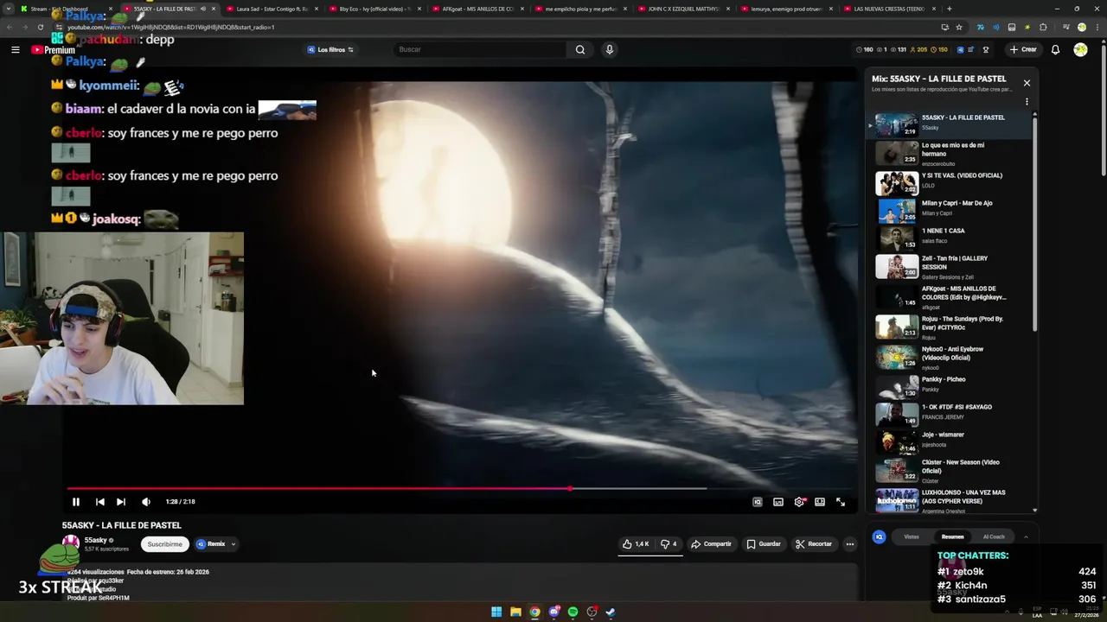Select Zell - Tan fria GALLERY SESSION
Viewport: 1107px width, 622px height.
[x=951, y=266]
